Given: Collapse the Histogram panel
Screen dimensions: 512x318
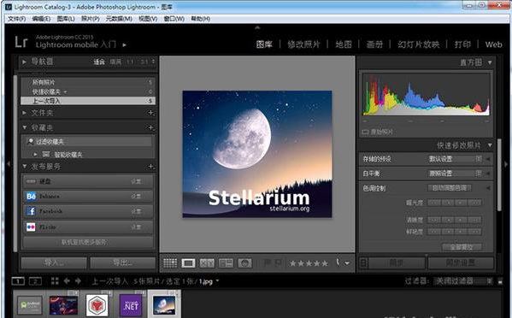Looking at the screenshot, I should [x=490, y=62].
